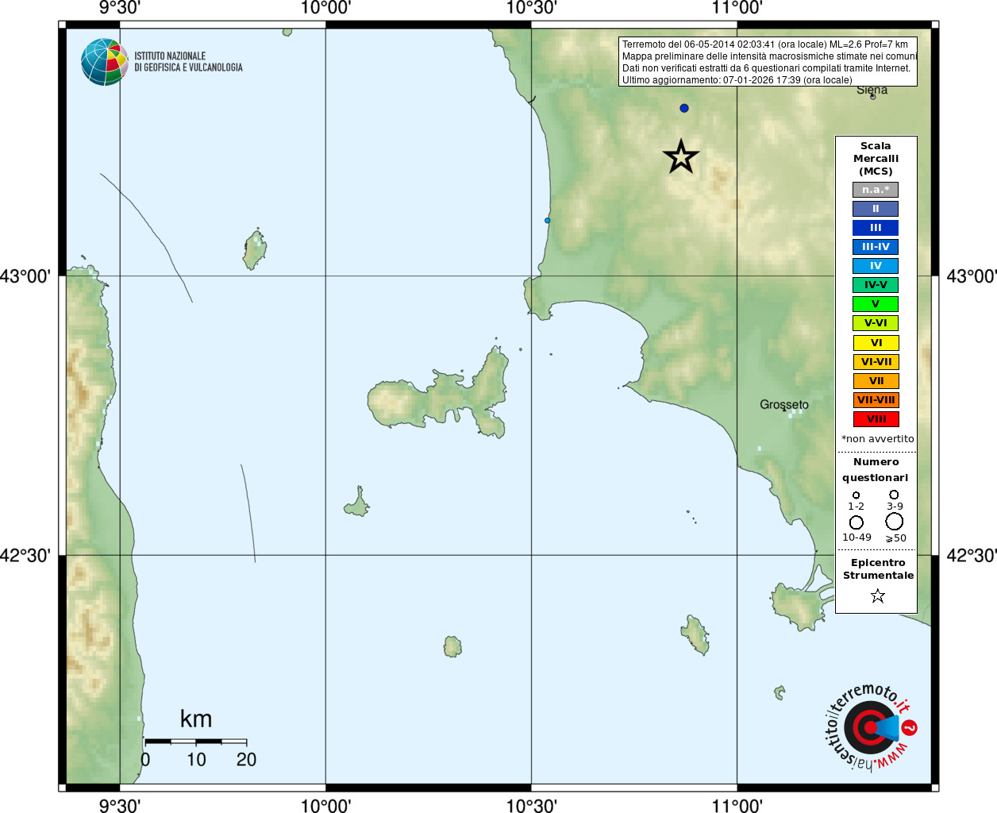Select the blue III intensity swatch
This screenshot has width=997, height=813.
tap(876, 228)
